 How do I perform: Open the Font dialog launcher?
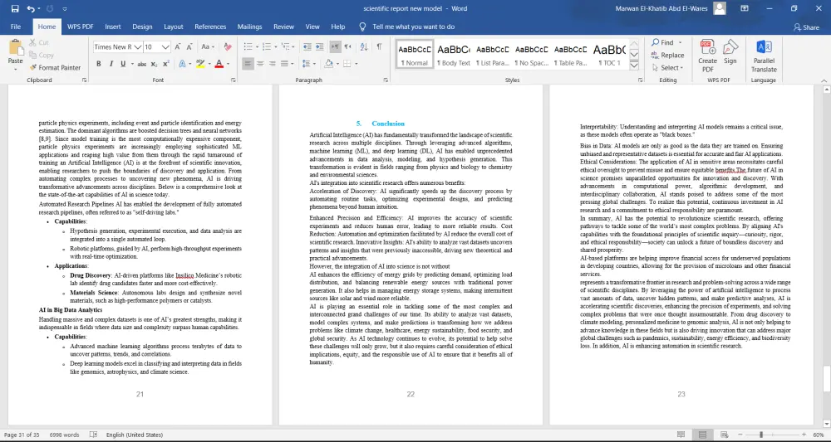[x=234, y=80]
